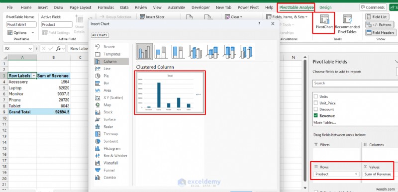The image size is (398, 192).
Task: Click the PivotChart ribbon button
Action: coord(324,22)
